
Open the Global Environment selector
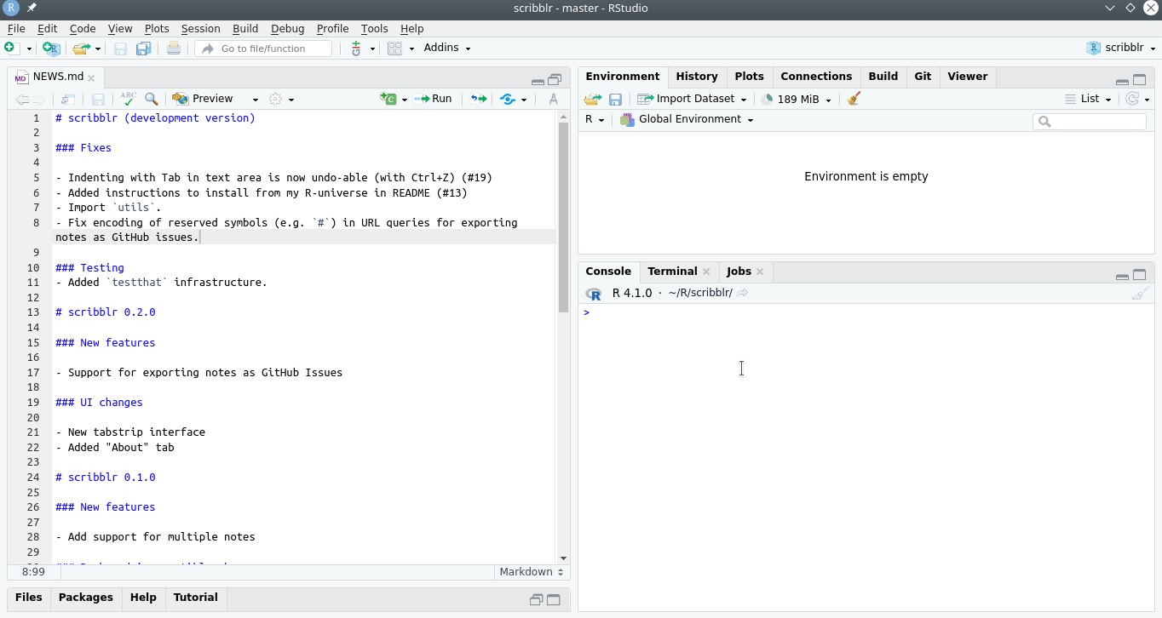tap(687, 119)
